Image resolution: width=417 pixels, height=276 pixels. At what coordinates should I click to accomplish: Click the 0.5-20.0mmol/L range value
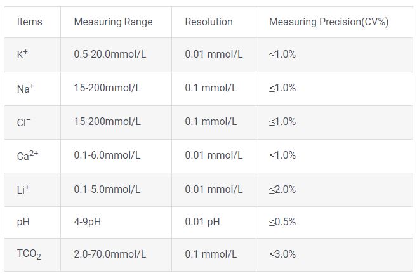click(110, 55)
